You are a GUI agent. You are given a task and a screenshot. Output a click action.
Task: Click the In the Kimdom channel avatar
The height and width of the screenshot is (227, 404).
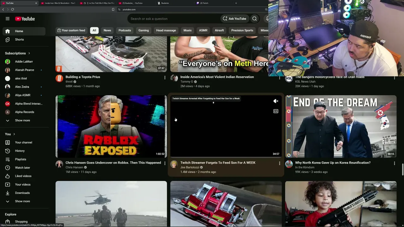click(289, 164)
